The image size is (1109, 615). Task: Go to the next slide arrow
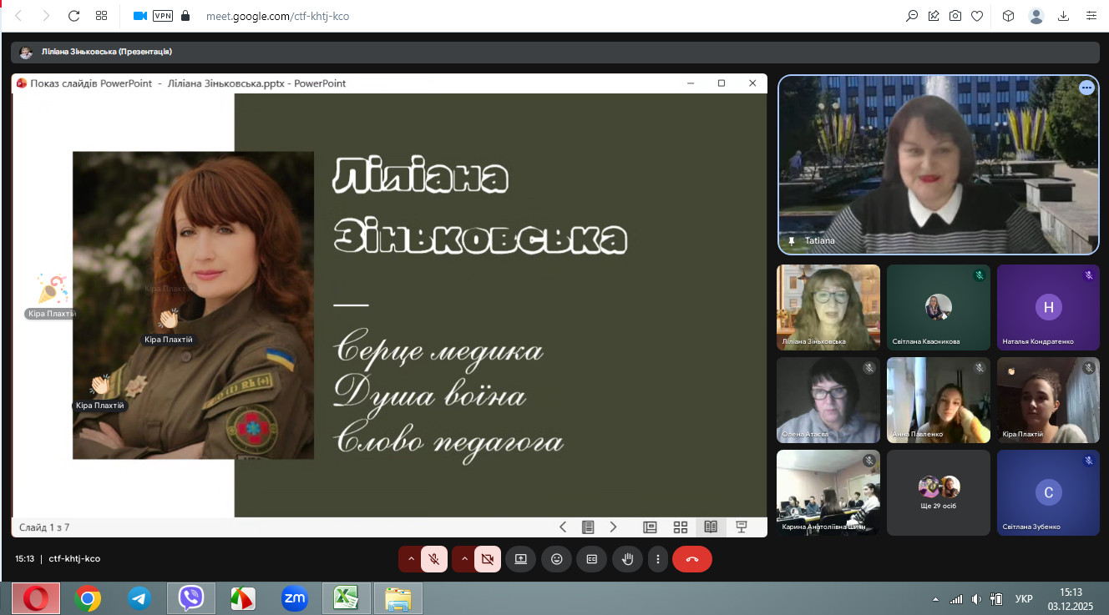(x=613, y=527)
